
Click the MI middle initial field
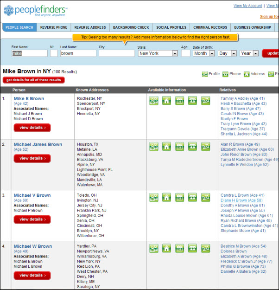(x=54, y=53)
